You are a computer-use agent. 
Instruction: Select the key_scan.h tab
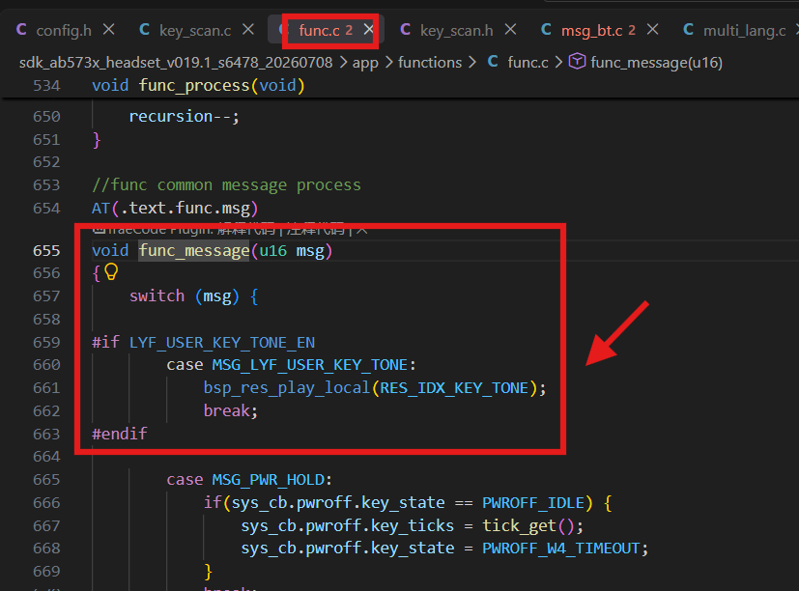[x=457, y=31]
